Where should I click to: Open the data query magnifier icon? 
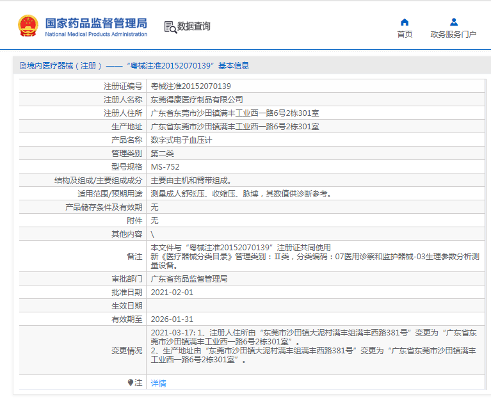(x=170, y=28)
